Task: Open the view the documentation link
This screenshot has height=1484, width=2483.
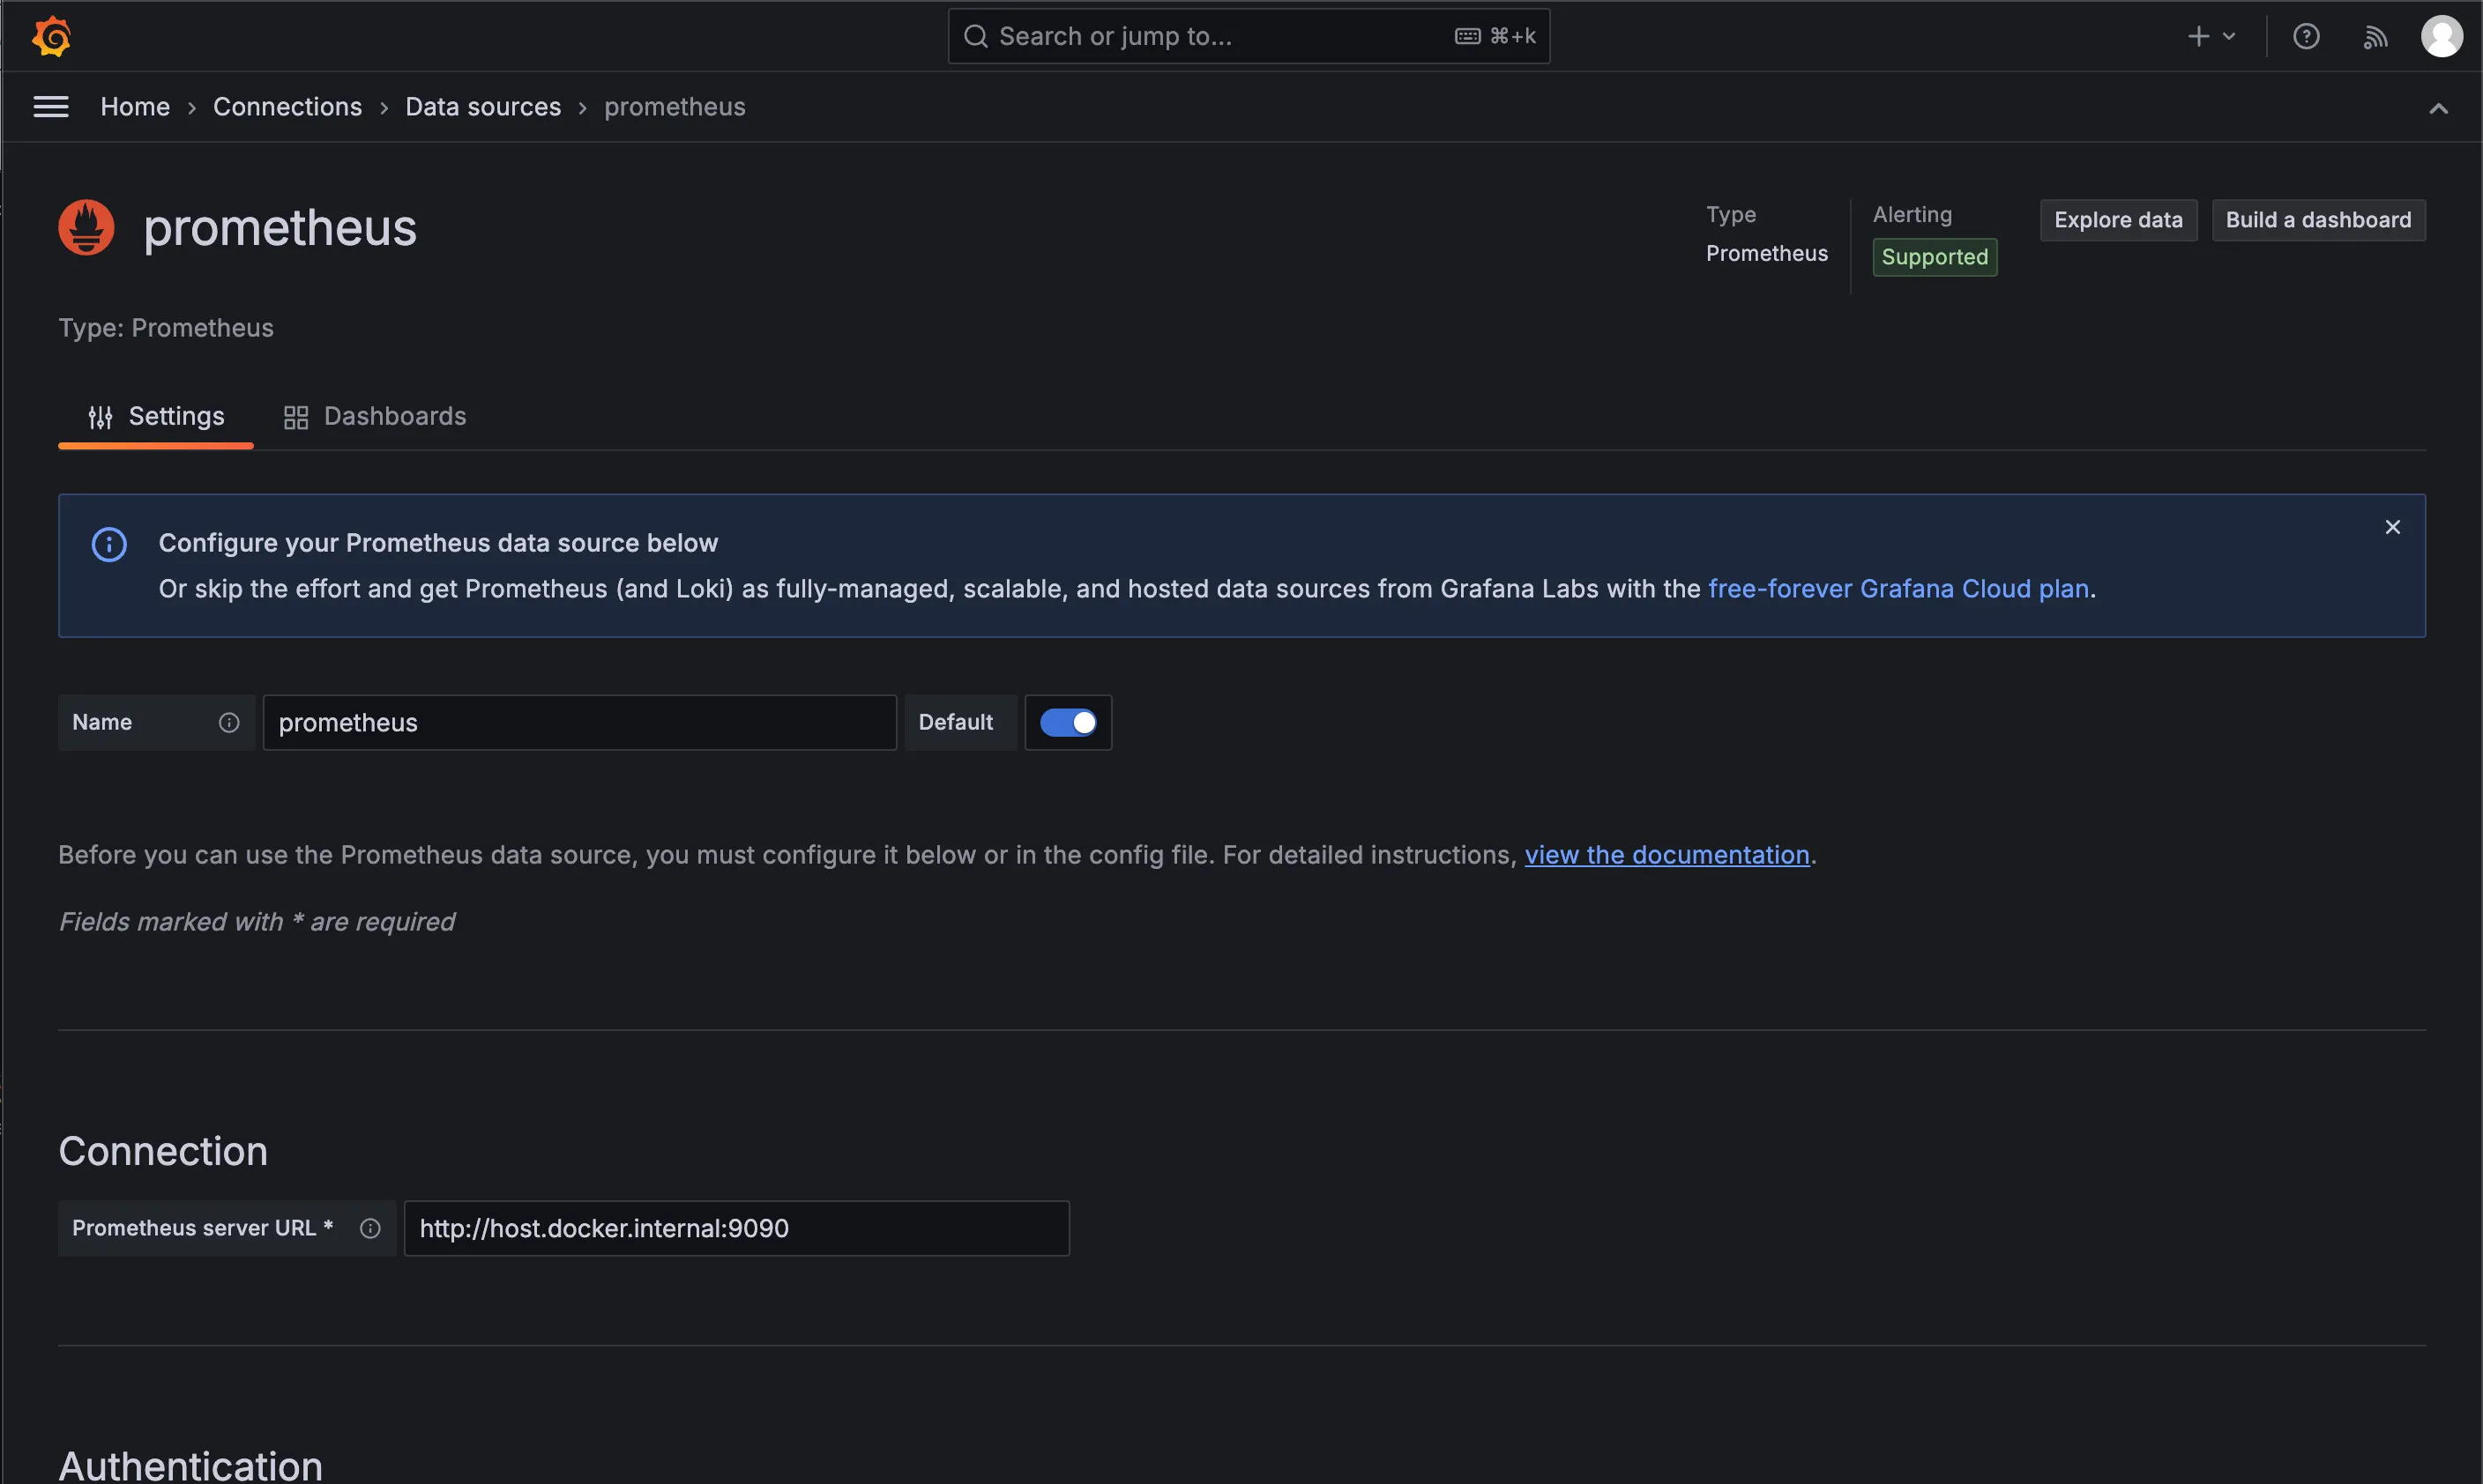Action: pos(1667,855)
